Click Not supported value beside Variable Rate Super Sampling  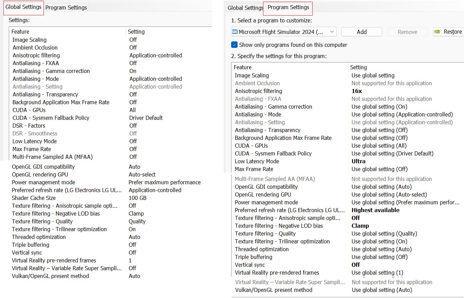(392, 282)
